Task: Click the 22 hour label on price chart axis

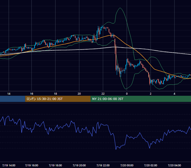Action: (103, 94)
